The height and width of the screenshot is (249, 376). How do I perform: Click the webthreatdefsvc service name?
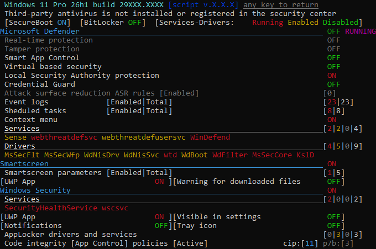coord(64,137)
